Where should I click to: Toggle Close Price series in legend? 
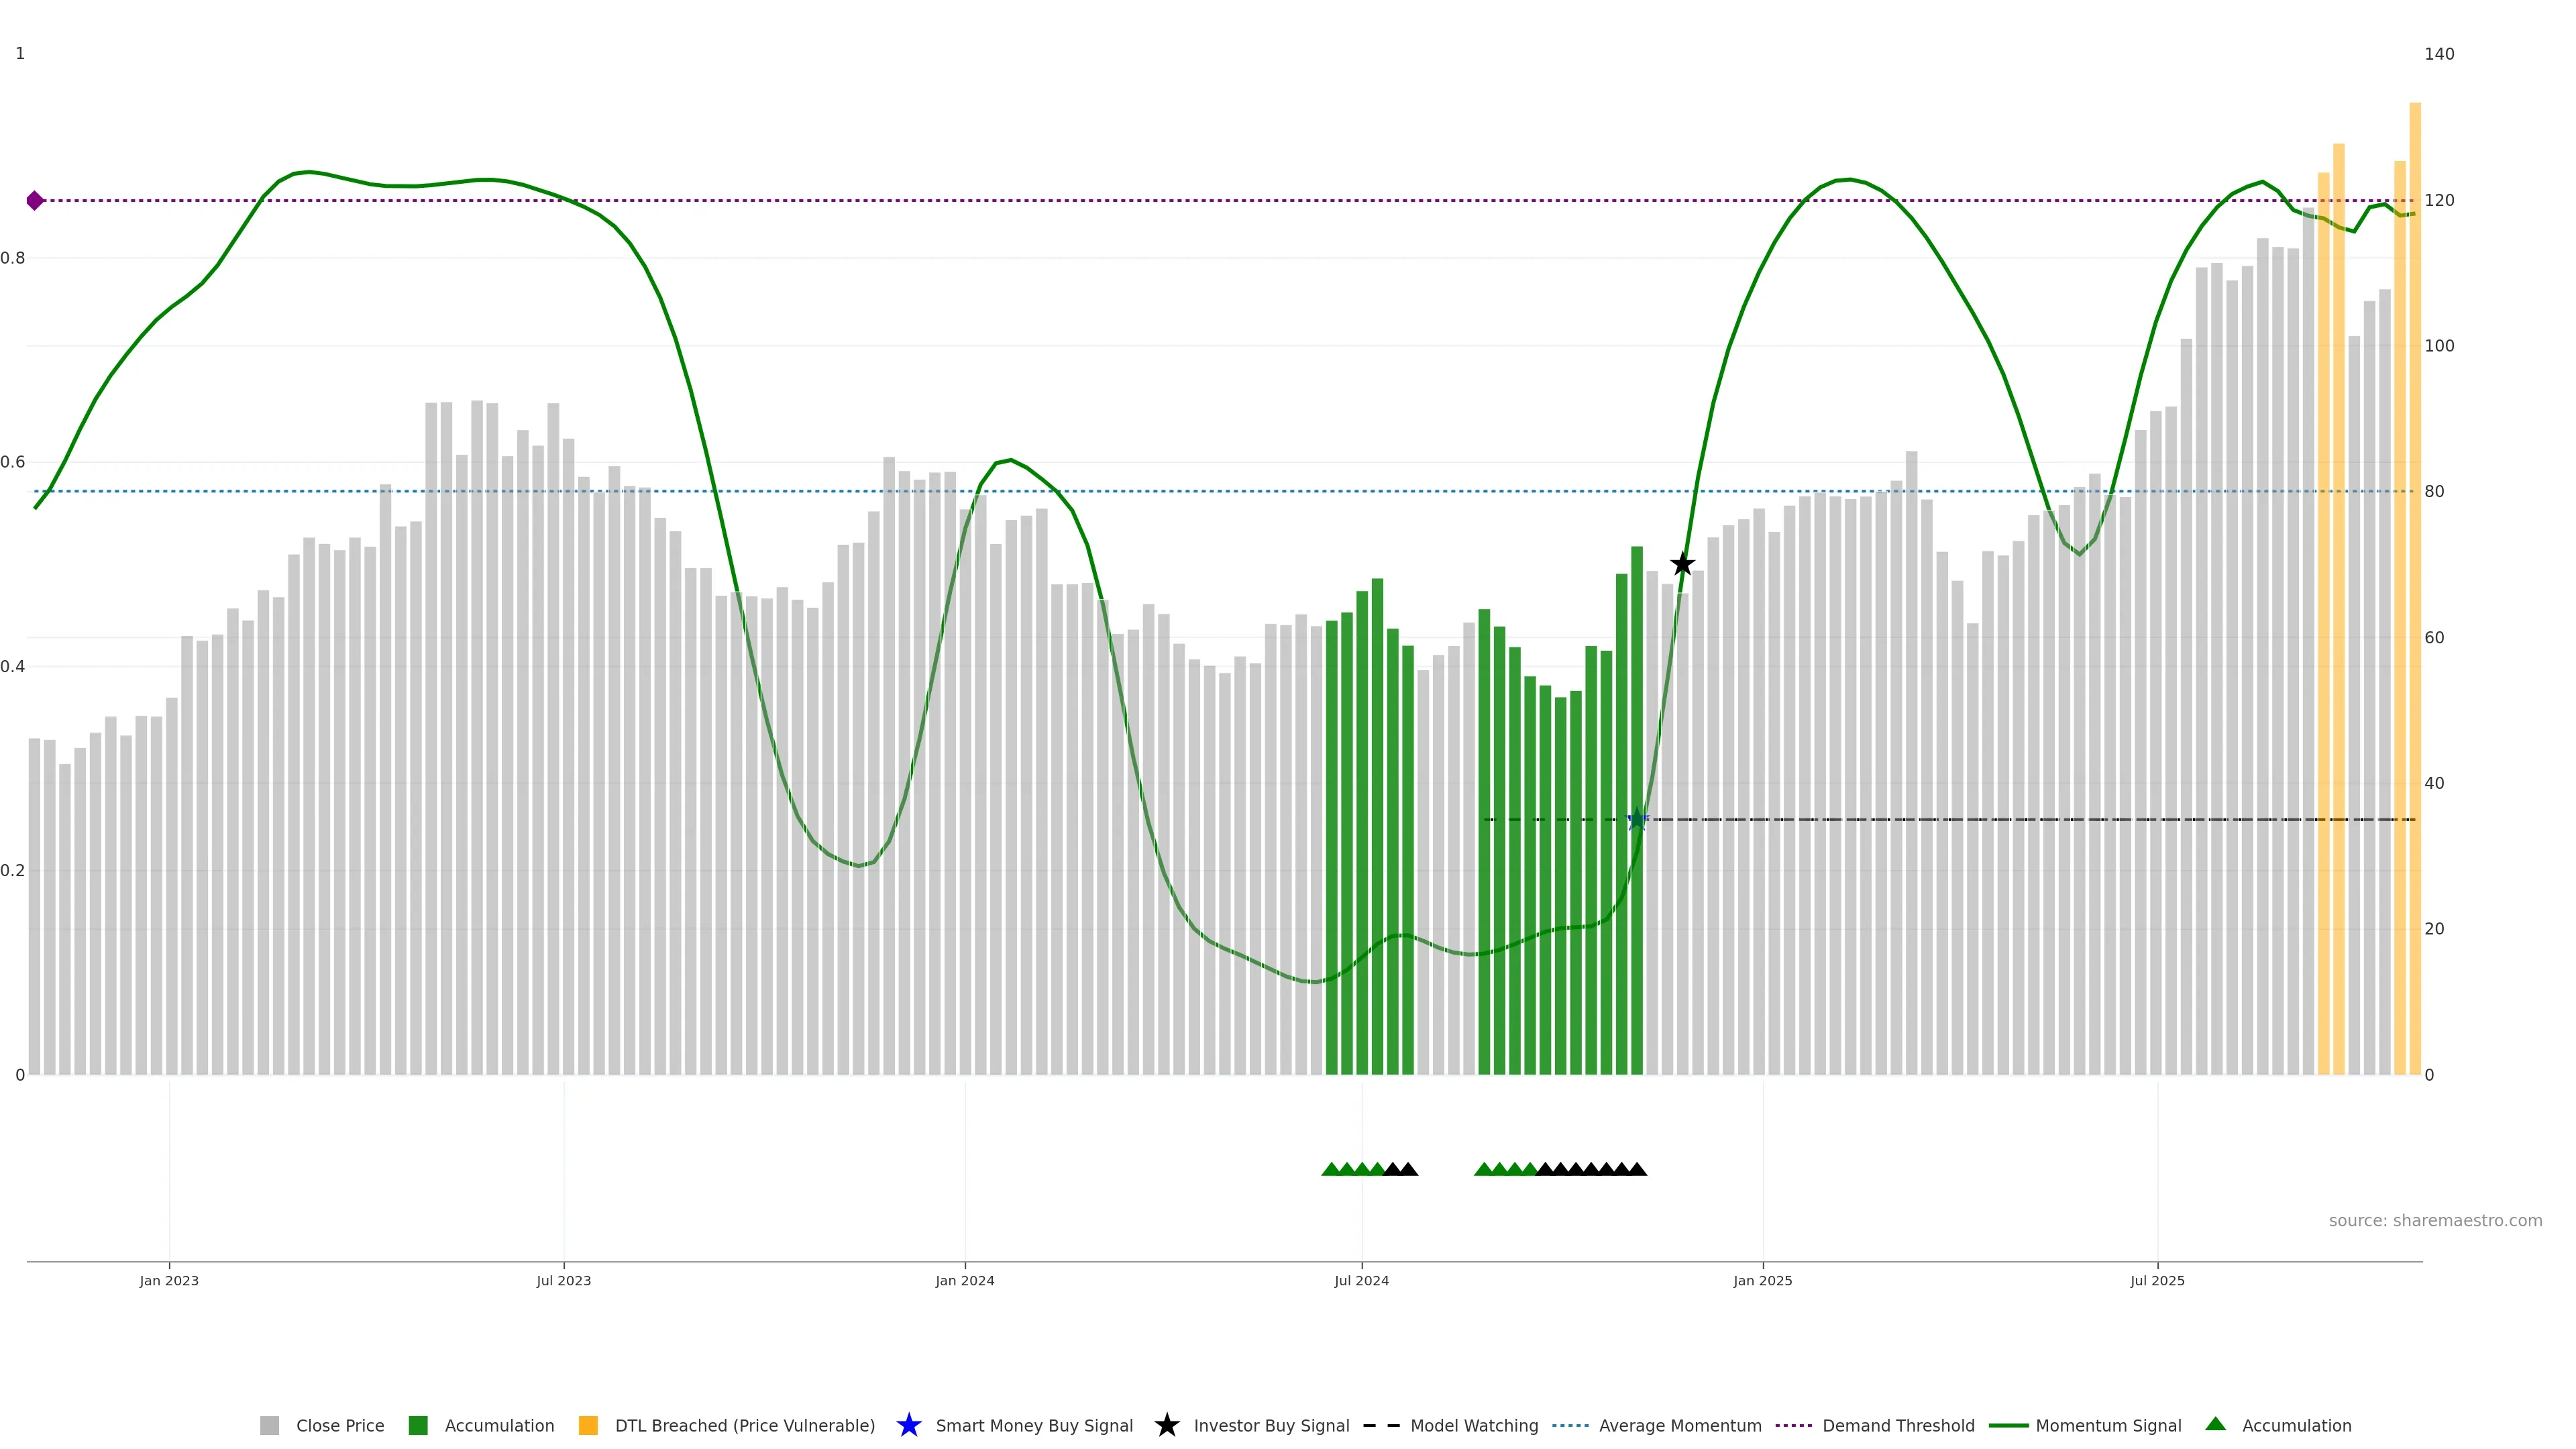(339, 1425)
